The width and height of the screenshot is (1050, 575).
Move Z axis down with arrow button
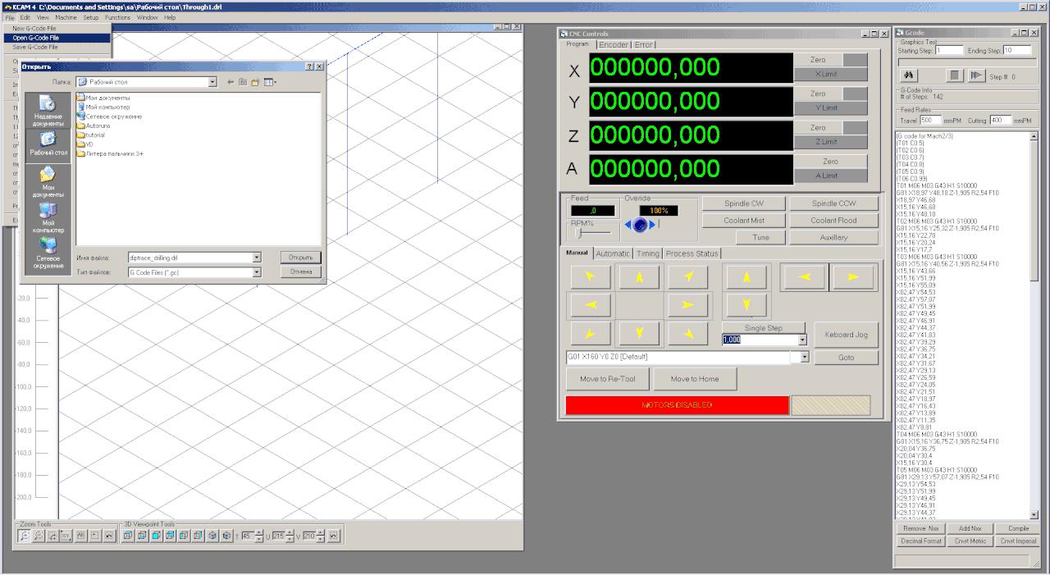[x=746, y=305]
